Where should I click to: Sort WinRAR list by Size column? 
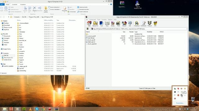(124, 32)
